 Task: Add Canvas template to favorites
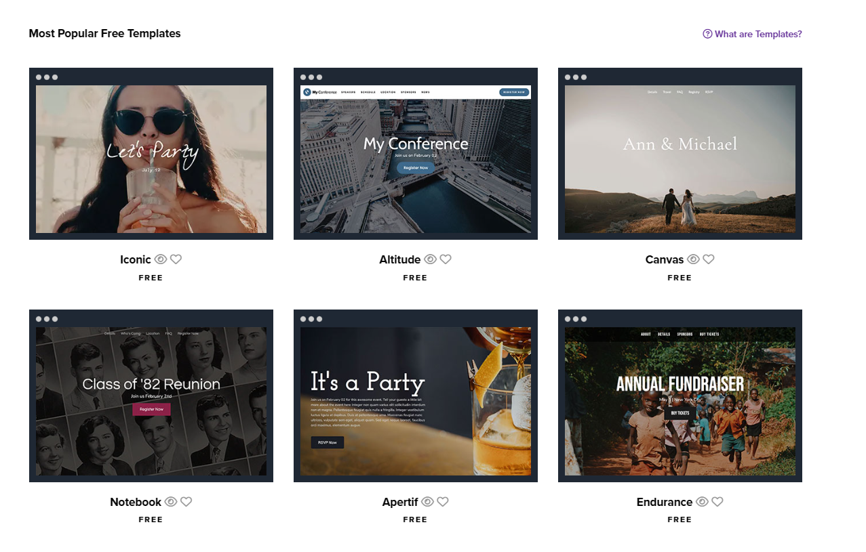pyautogui.click(x=709, y=259)
